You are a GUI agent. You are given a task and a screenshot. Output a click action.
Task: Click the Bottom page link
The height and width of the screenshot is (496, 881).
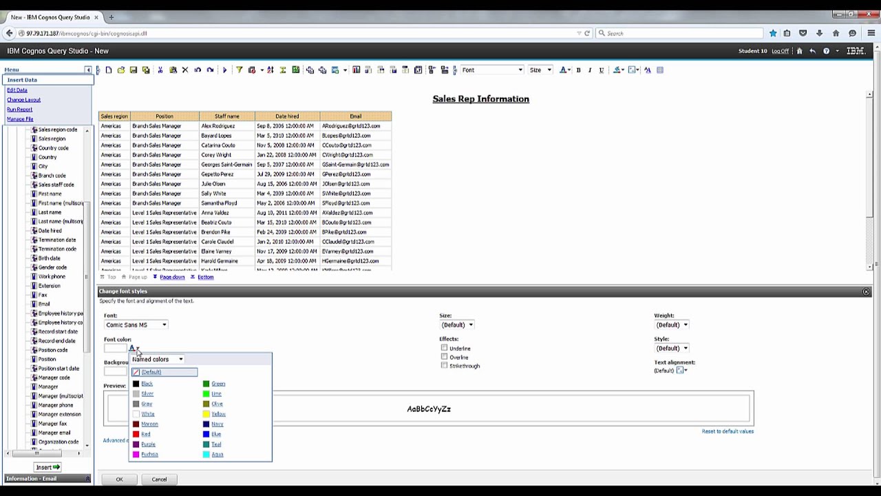(x=206, y=277)
